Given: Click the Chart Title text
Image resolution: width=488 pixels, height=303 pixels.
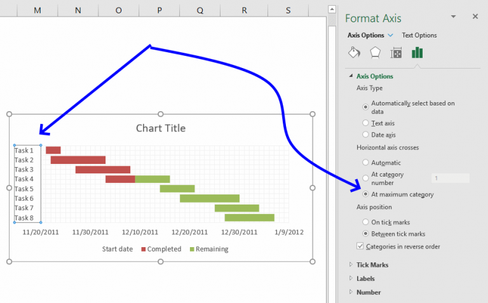Looking at the screenshot, I should [161, 128].
